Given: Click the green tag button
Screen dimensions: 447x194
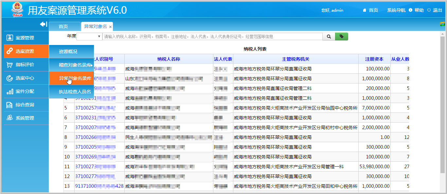Looking at the screenshot, I should (342, 37).
